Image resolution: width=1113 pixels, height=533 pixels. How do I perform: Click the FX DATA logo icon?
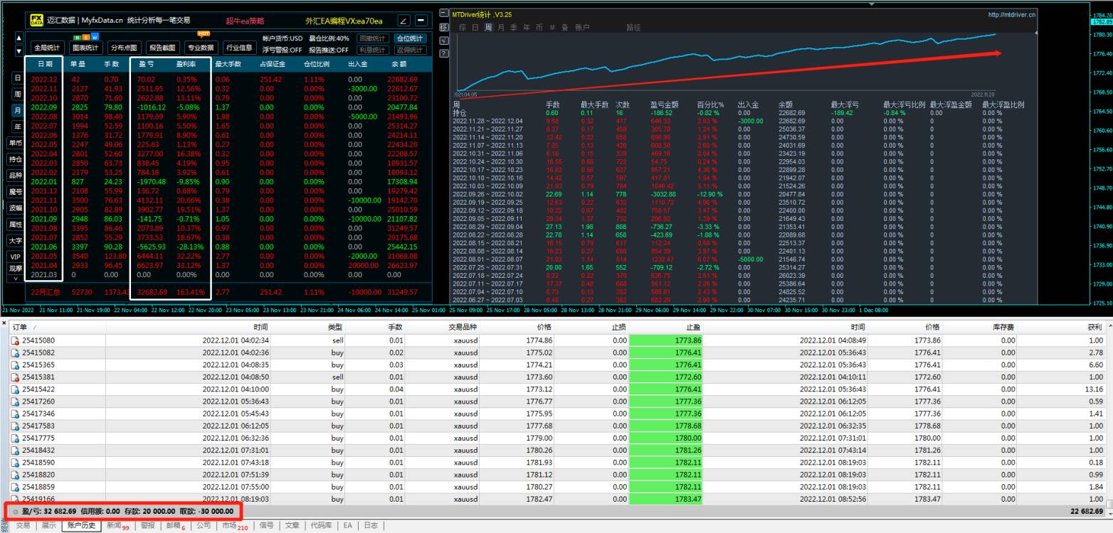pos(36,21)
